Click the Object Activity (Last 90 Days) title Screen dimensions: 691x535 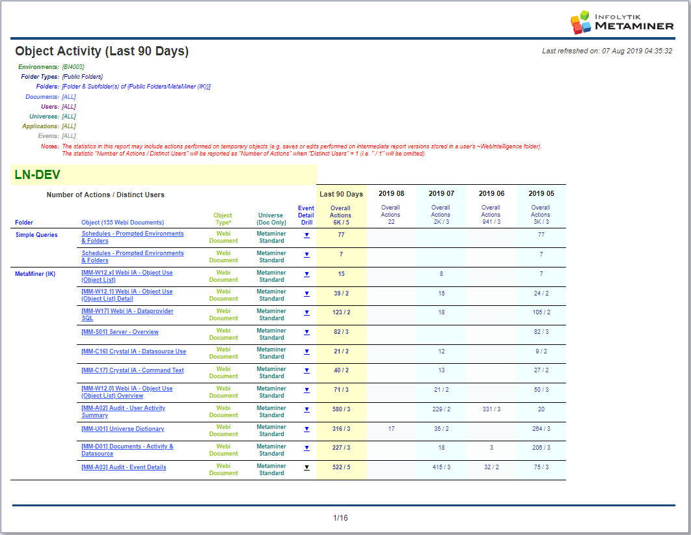[102, 51]
